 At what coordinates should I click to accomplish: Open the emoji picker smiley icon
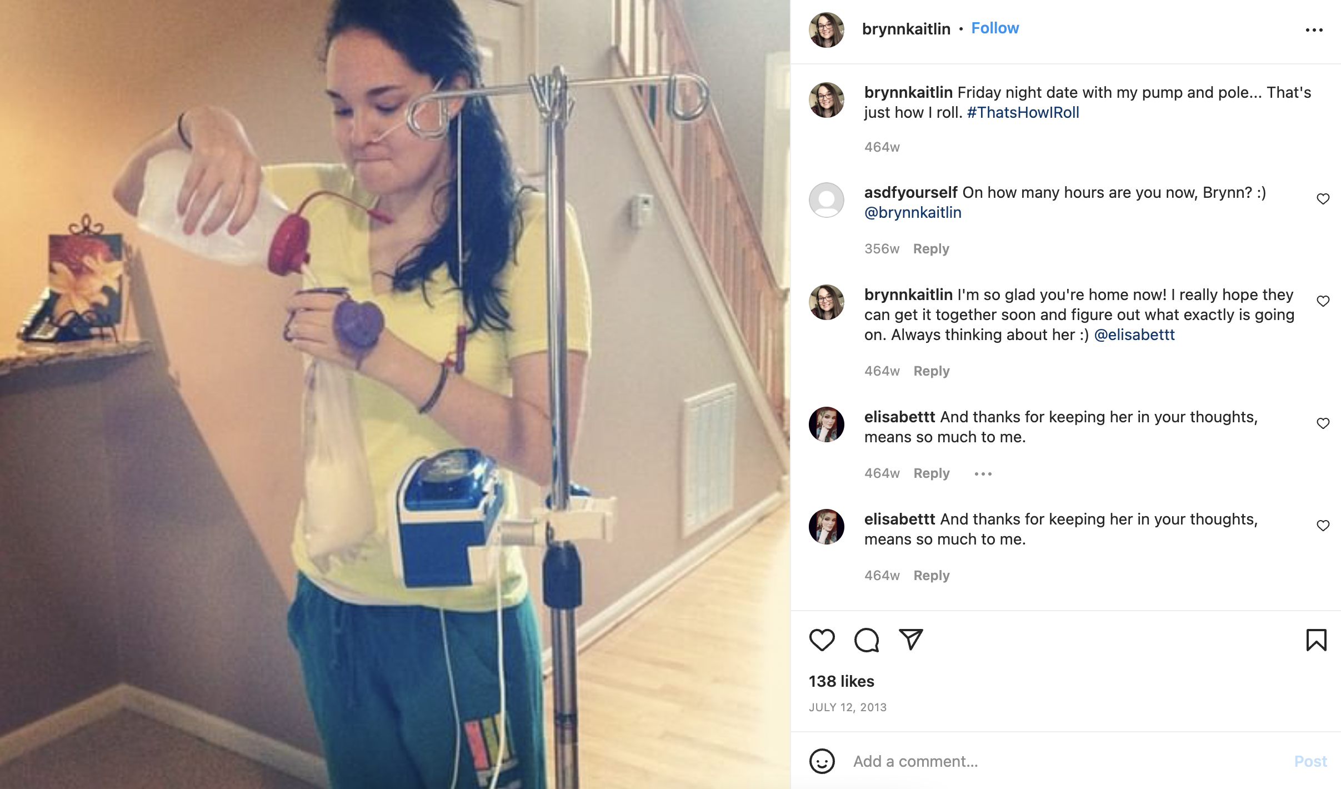pyautogui.click(x=822, y=761)
